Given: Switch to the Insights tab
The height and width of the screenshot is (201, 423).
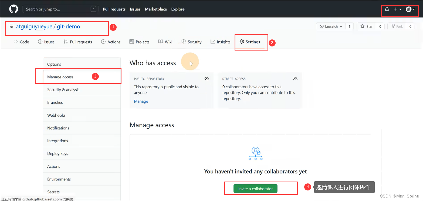Looking at the screenshot, I should [x=220, y=42].
